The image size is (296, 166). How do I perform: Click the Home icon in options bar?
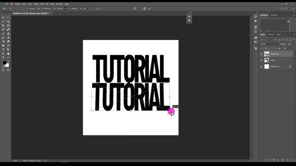[x=4, y=9]
